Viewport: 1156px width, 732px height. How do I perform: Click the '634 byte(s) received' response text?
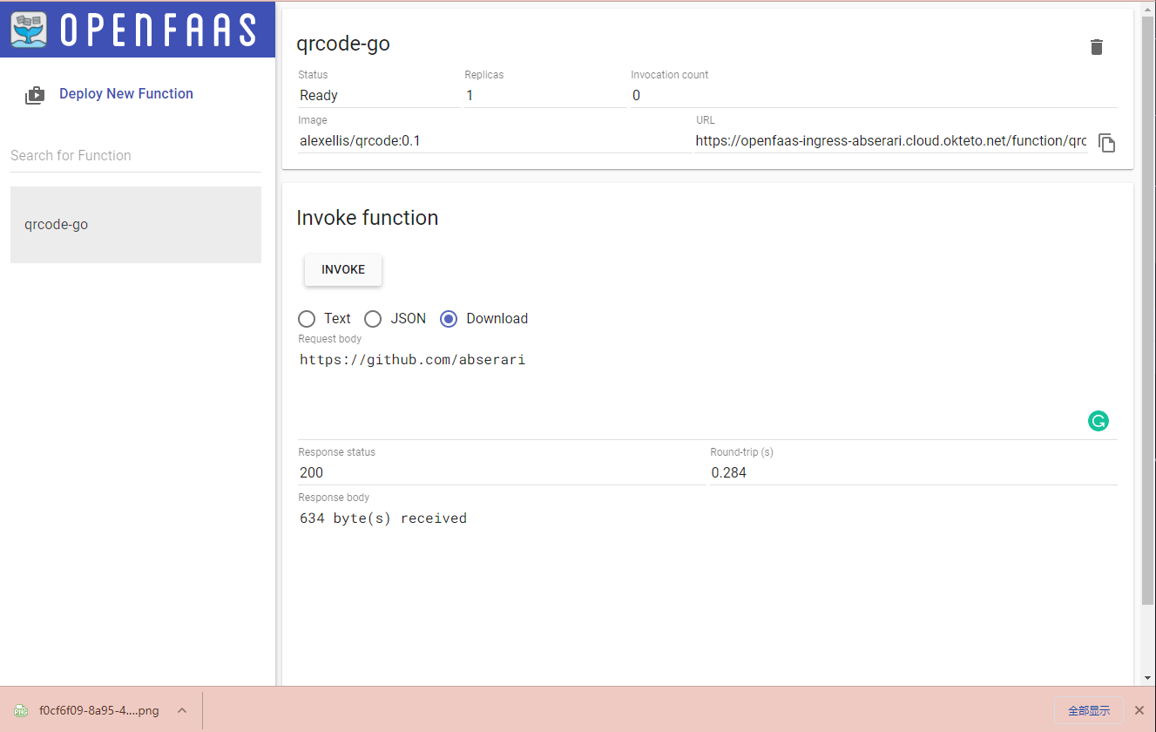383,518
